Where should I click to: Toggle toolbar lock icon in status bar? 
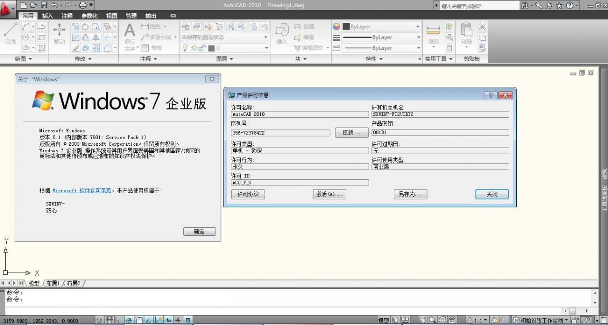tap(575, 321)
